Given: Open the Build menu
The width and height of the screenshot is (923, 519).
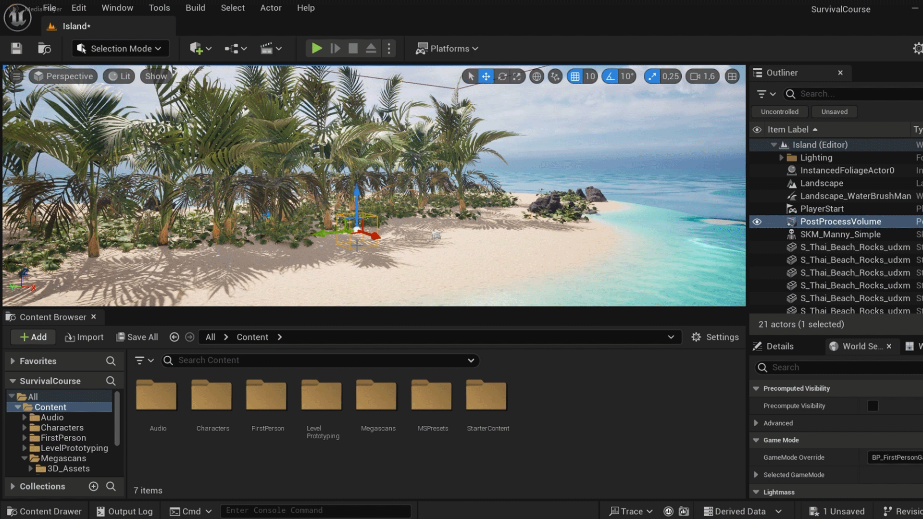Looking at the screenshot, I should [x=195, y=8].
